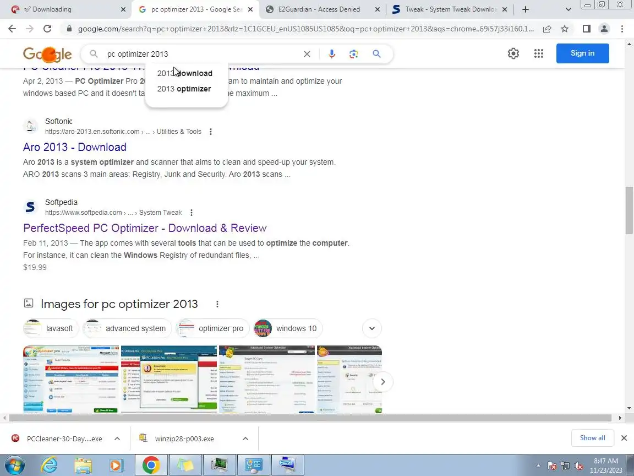Open Google quick settings gear
This screenshot has width=634, height=476.
coord(513,53)
